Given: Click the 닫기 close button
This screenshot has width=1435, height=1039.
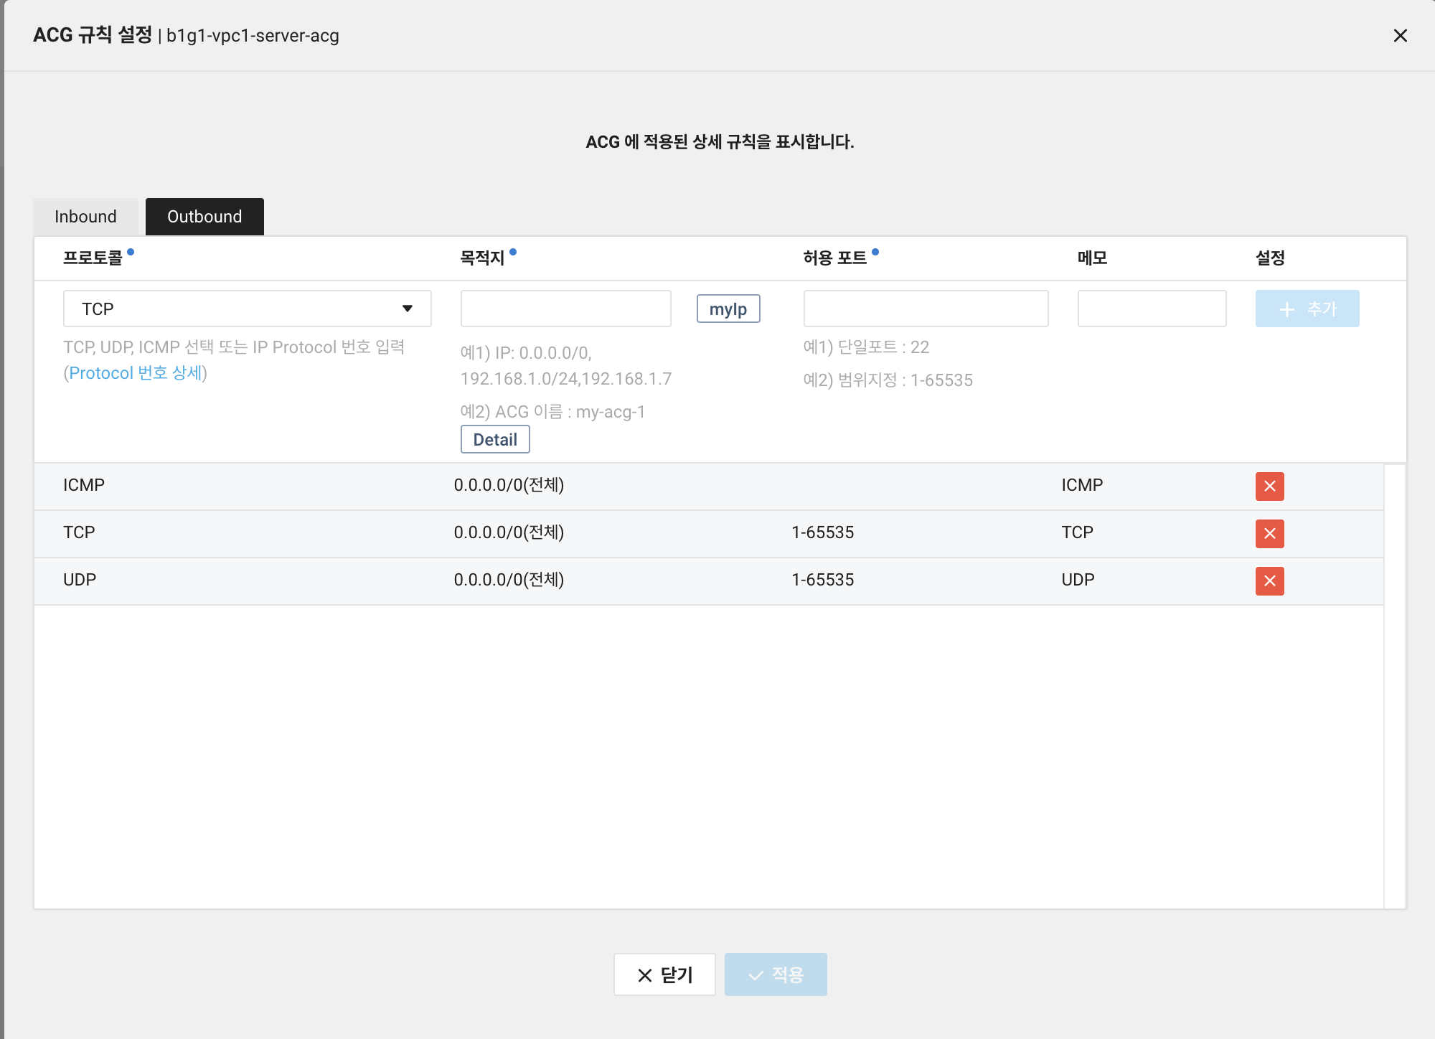Looking at the screenshot, I should 665,976.
